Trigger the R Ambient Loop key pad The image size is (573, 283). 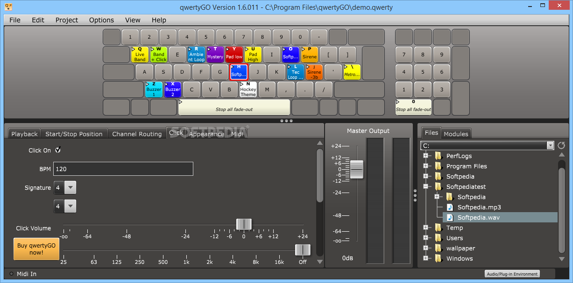[196, 55]
